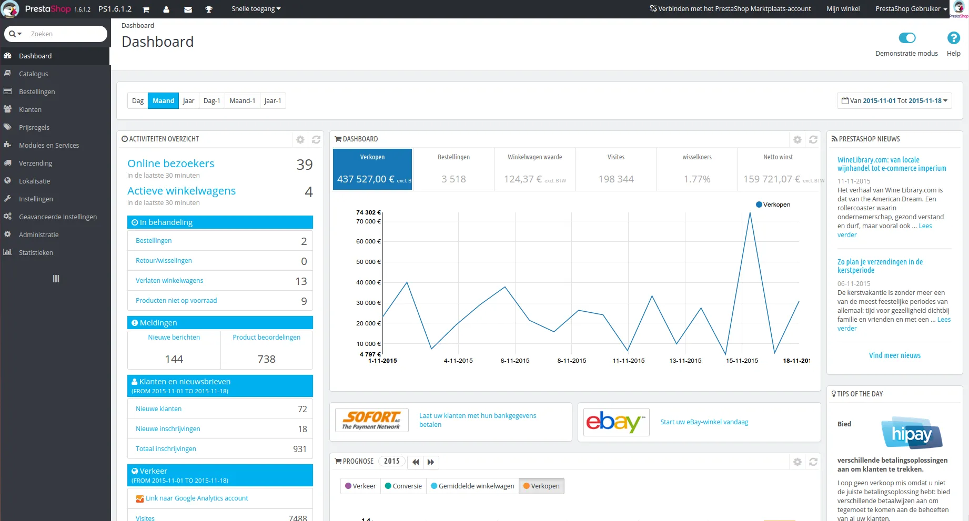Viewport: 969px width, 521px height.
Task: Select the Bestellingen KPI tab in the Dashboard
Action: click(x=453, y=168)
